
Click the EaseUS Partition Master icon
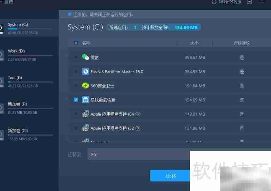[85, 71]
